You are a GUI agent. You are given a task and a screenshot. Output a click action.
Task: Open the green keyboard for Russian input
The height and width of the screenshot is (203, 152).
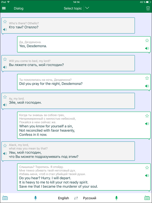click(x=147, y=198)
